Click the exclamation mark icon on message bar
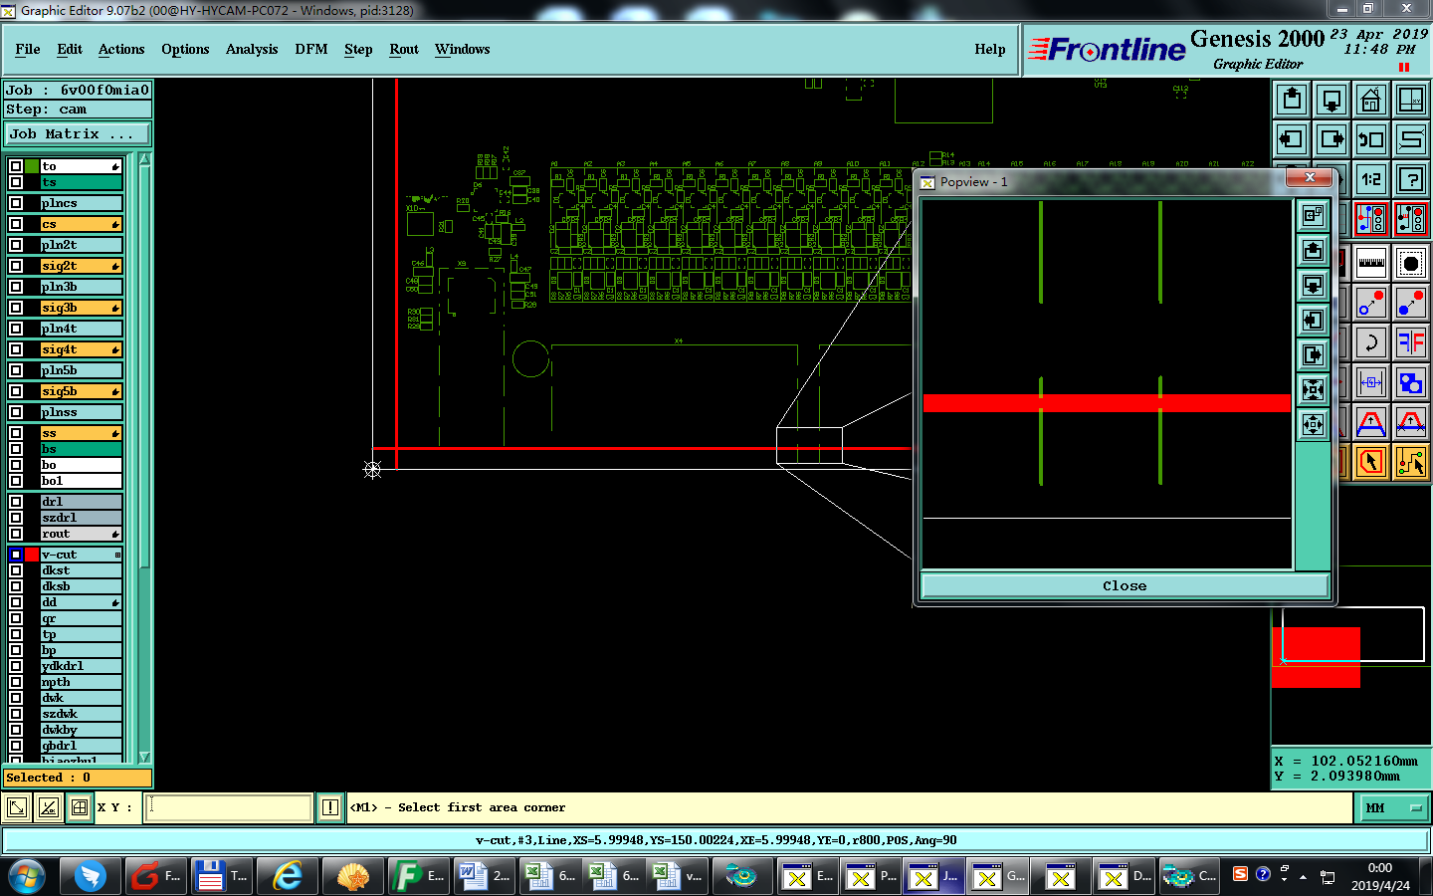 coord(330,807)
